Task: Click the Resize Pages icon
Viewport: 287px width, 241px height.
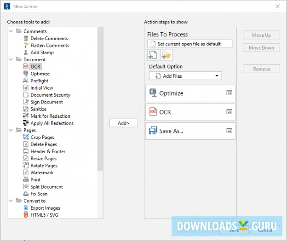Action: click(26, 158)
